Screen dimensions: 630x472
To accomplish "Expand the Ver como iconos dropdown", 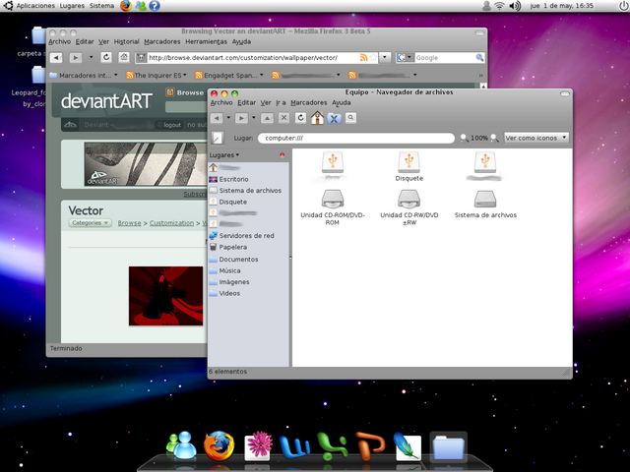I will 535,138.
